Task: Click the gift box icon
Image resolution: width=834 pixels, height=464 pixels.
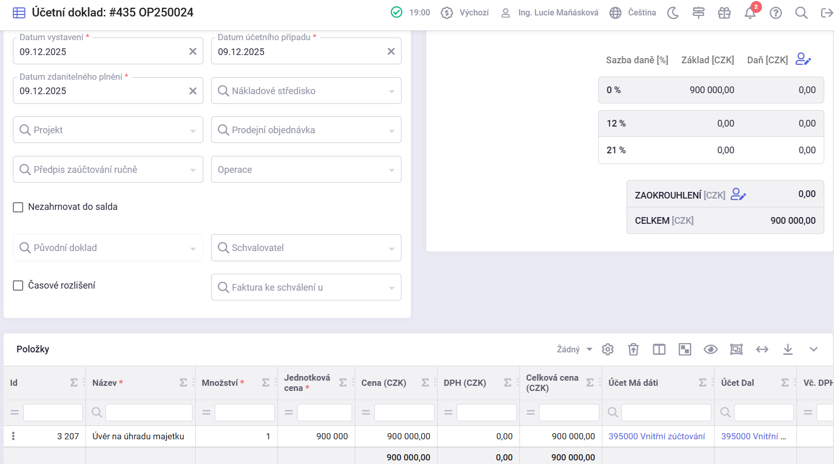Action: 724,13
